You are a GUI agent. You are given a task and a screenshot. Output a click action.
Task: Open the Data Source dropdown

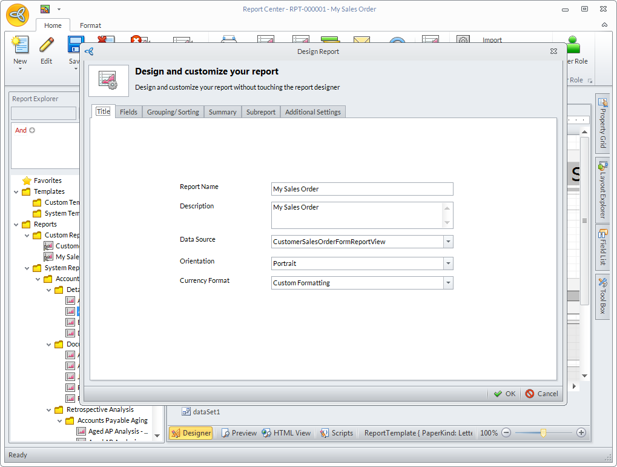(x=448, y=242)
